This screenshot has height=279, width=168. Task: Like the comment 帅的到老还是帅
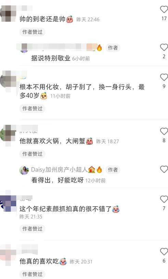pos(164,9)
